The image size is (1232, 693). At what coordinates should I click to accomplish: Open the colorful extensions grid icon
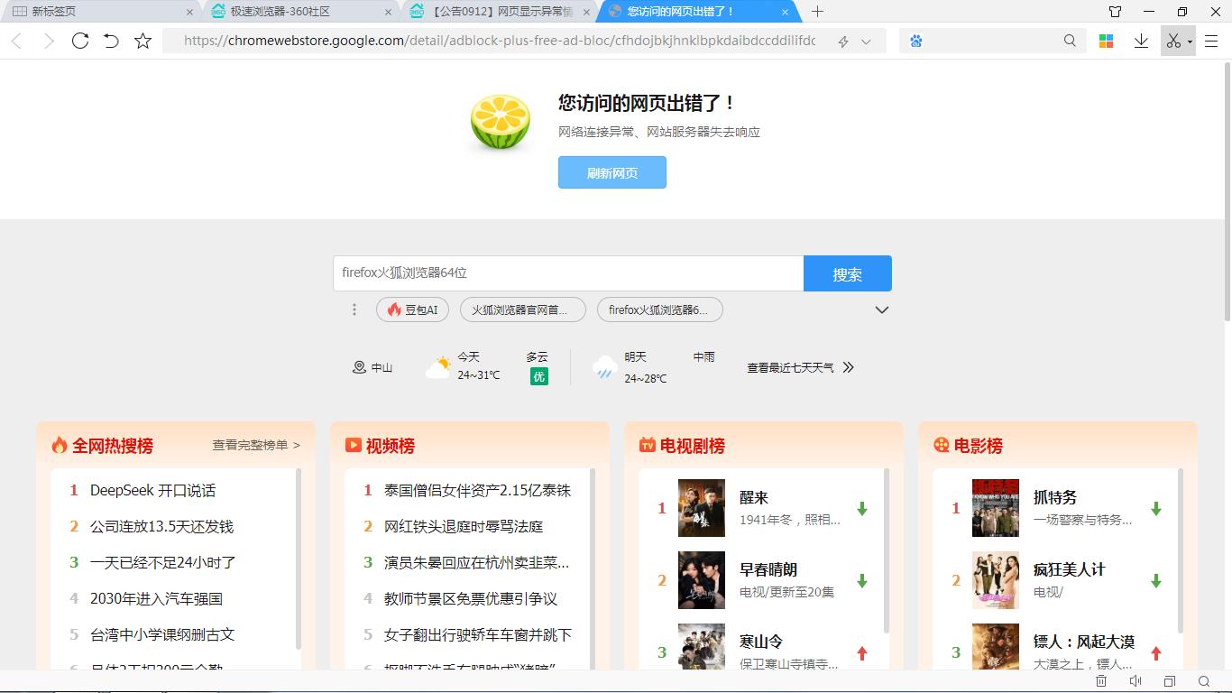[1107, 41]
